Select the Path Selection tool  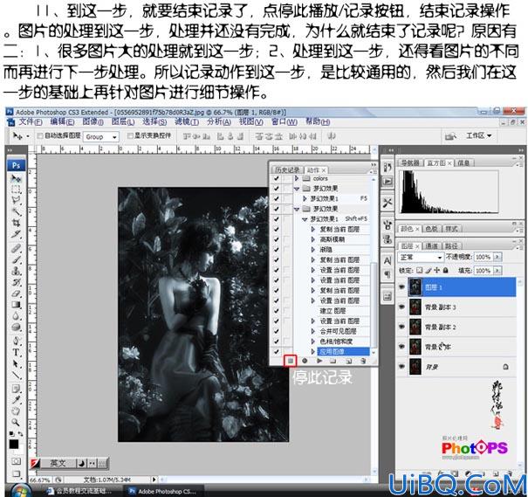16,363
